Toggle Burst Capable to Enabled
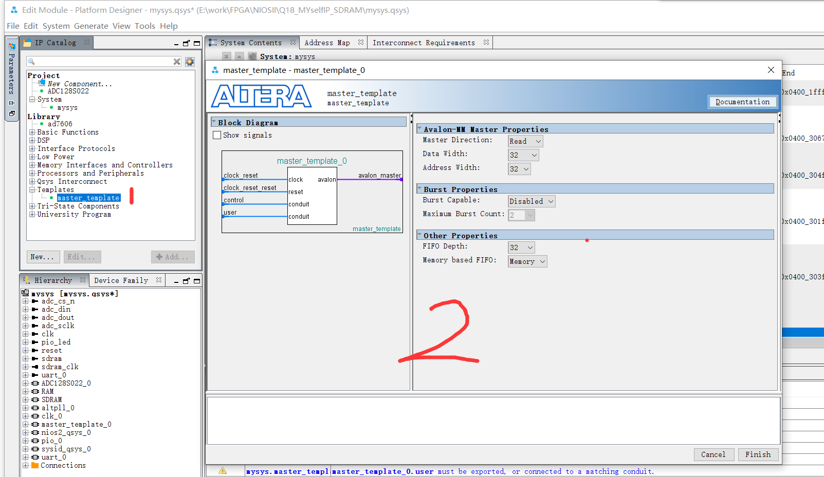Viewport: 824px width, 477px height. click(x=531, y=201)
